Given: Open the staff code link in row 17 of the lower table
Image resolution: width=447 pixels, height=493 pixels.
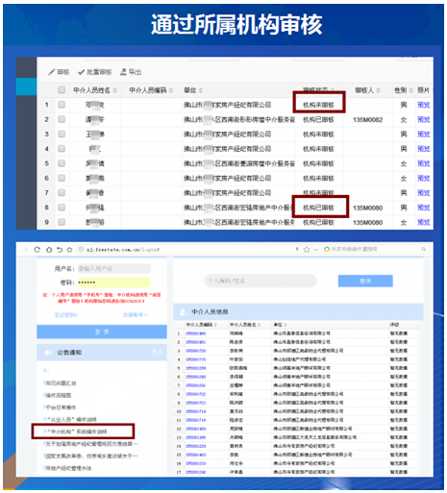Looking at the screenshot, I should (x=196, y=472).
